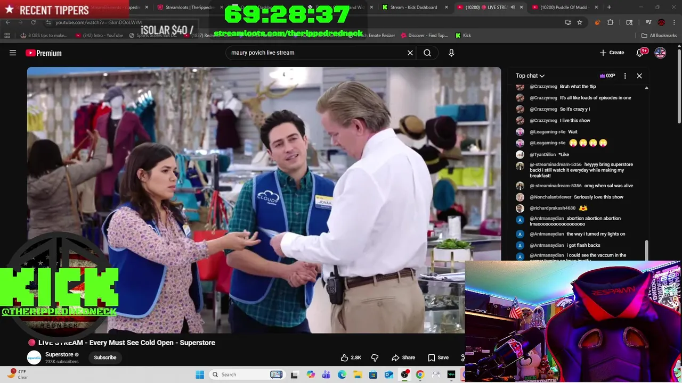Open '8 OBS tips to make' bookmark
This screenshot has height=383, width=682.
44,35
